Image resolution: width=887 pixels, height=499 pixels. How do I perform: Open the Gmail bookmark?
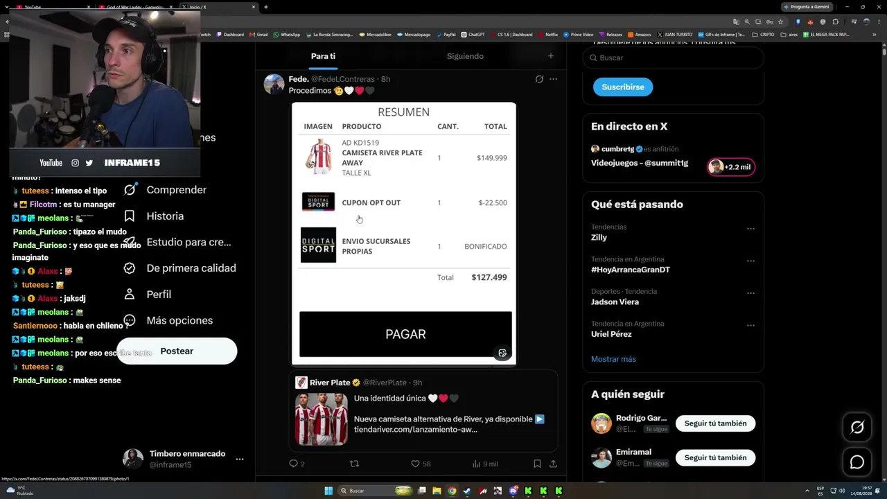tap(259, 35)
